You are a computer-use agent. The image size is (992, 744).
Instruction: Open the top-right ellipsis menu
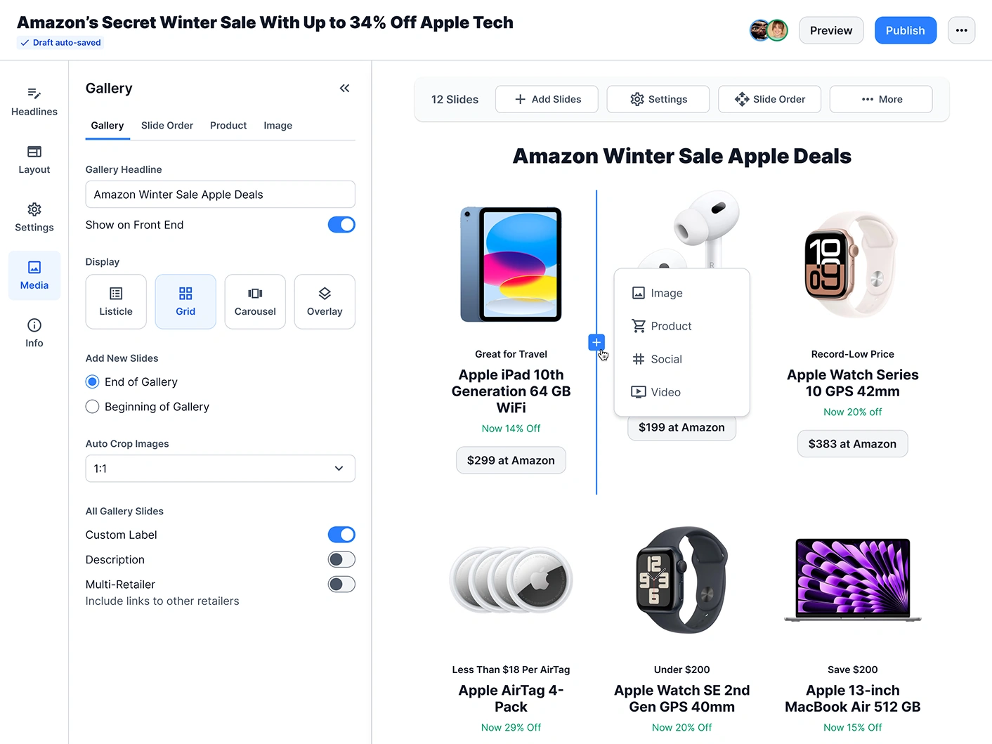tap(961, 30)
